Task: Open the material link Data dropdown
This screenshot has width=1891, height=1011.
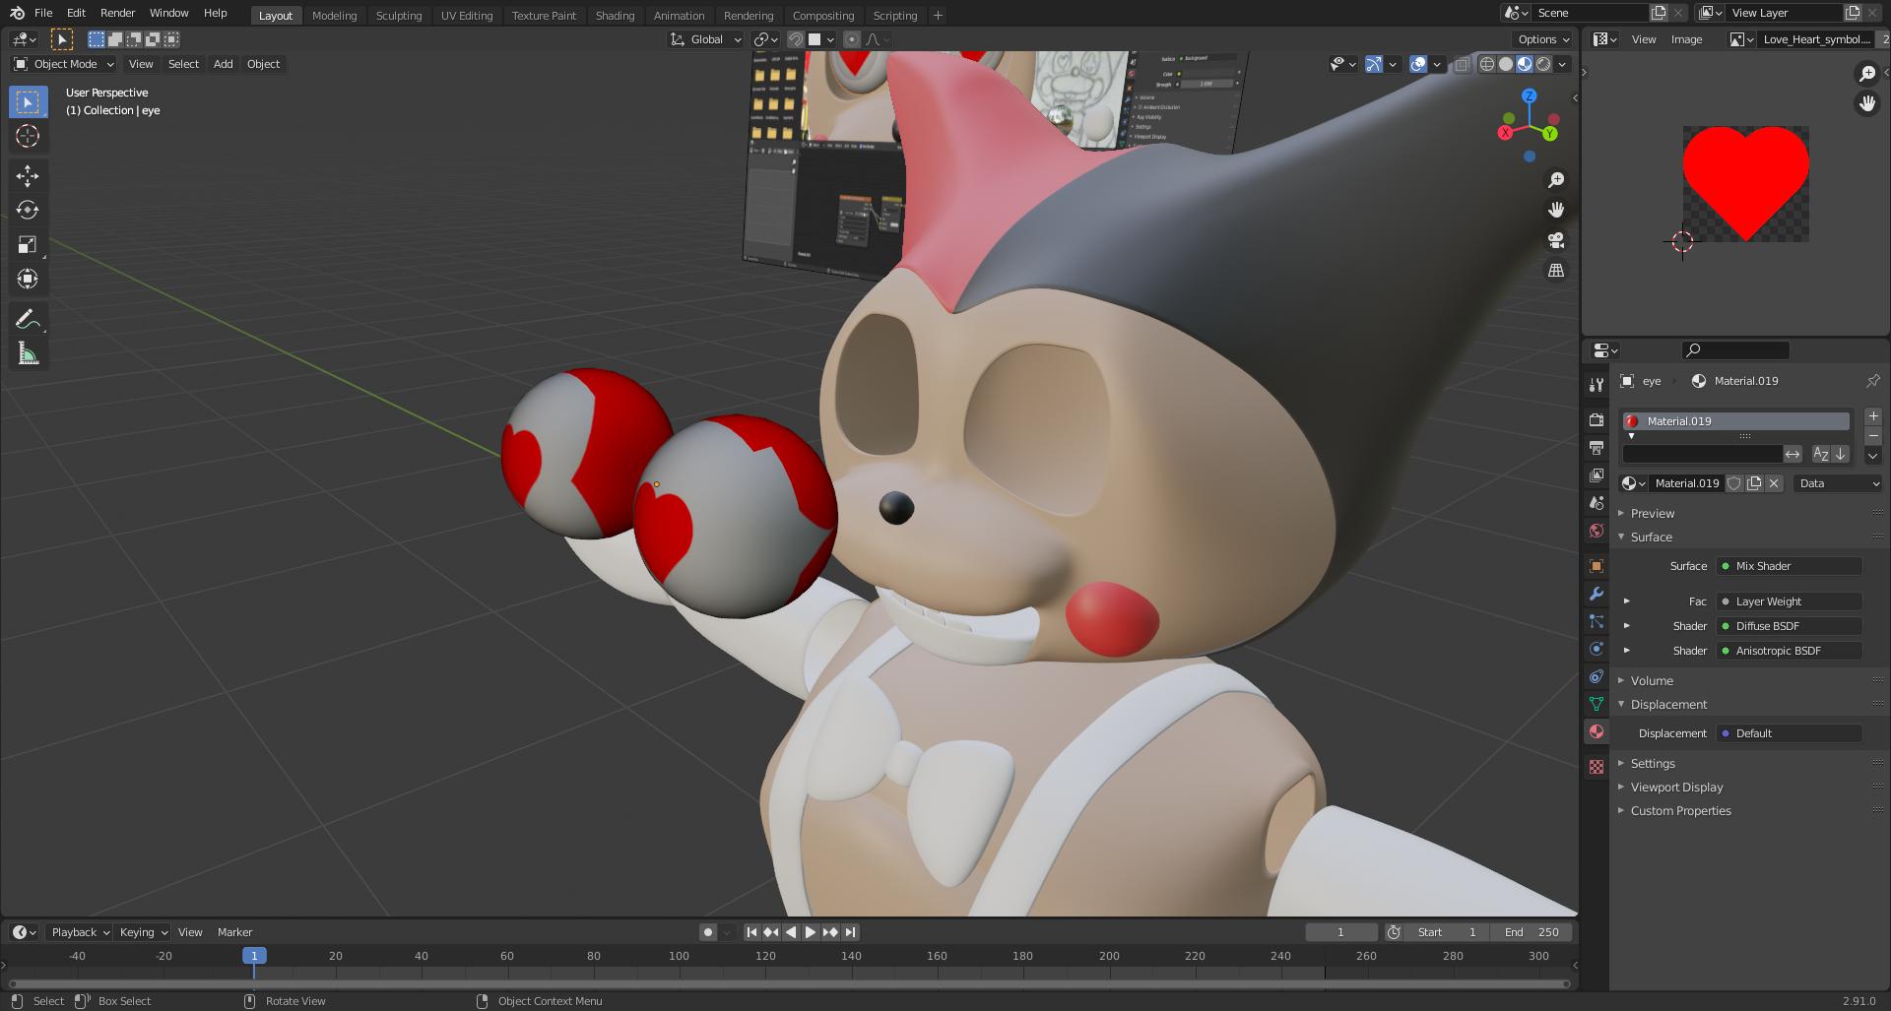Action: click(x=1838, y=483)
